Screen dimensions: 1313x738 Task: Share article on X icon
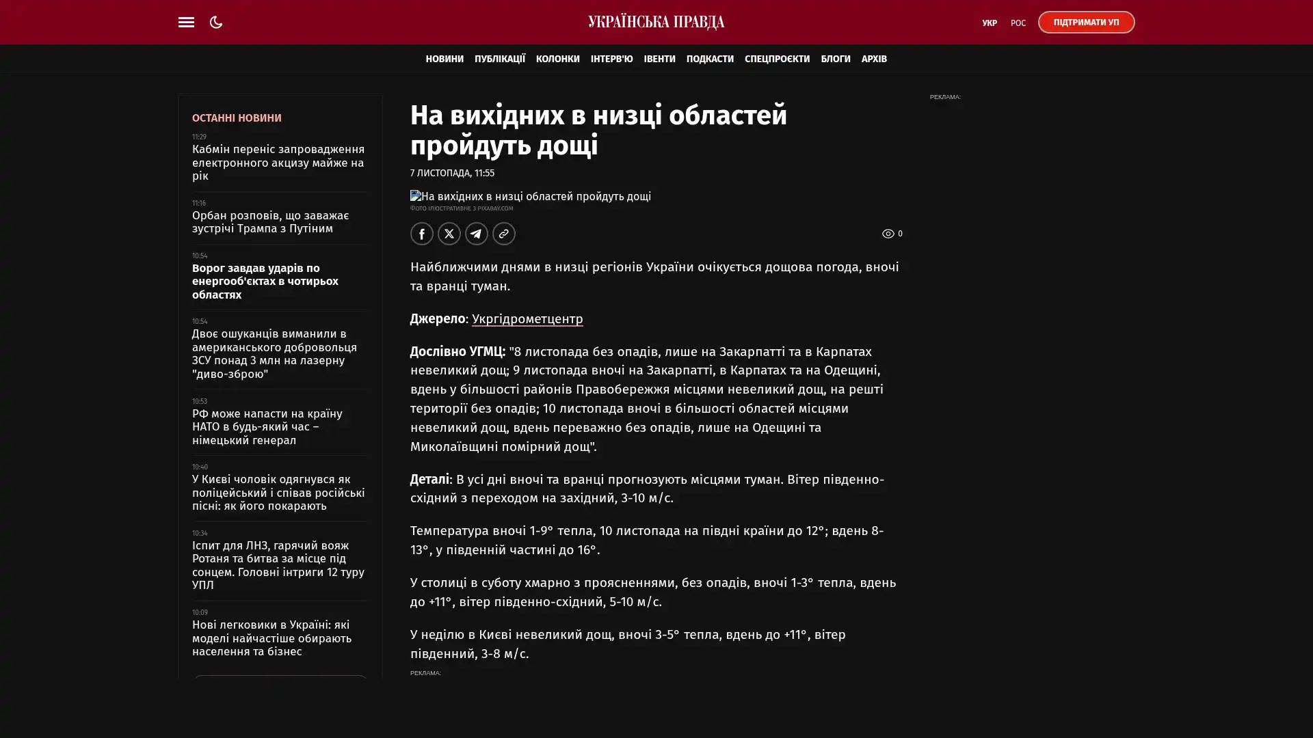click(x=449, y=234)
